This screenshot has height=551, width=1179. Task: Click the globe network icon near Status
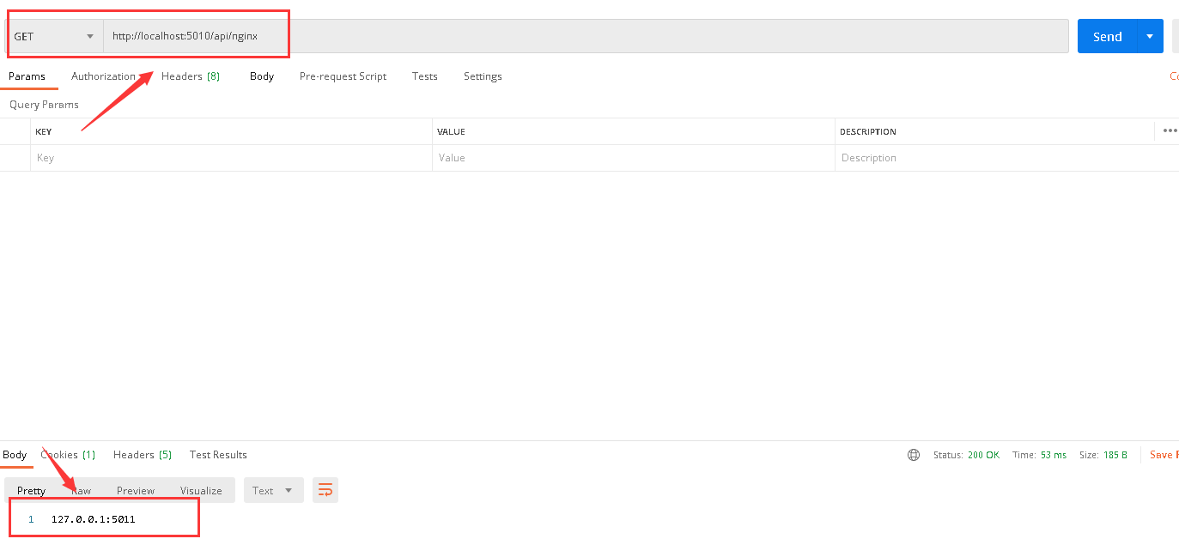[914, 455]
